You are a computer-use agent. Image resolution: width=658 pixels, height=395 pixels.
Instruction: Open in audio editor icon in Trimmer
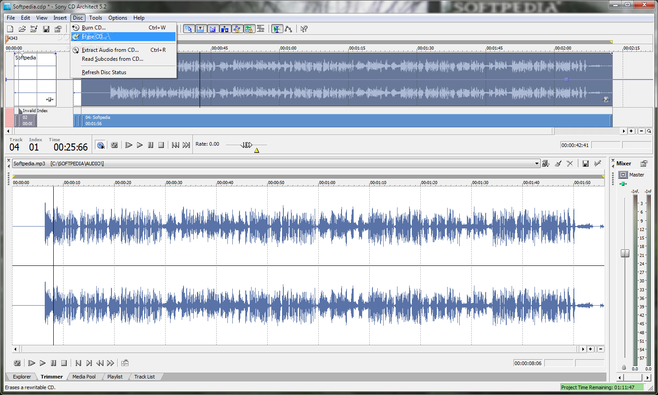point(598,164)
